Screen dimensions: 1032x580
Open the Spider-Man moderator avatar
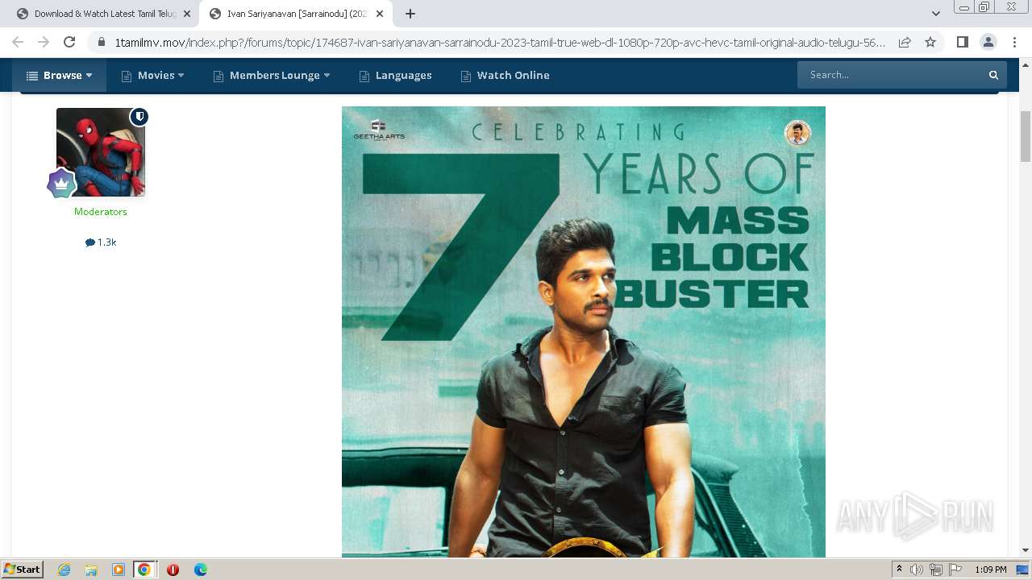click(x=101, y=152)
